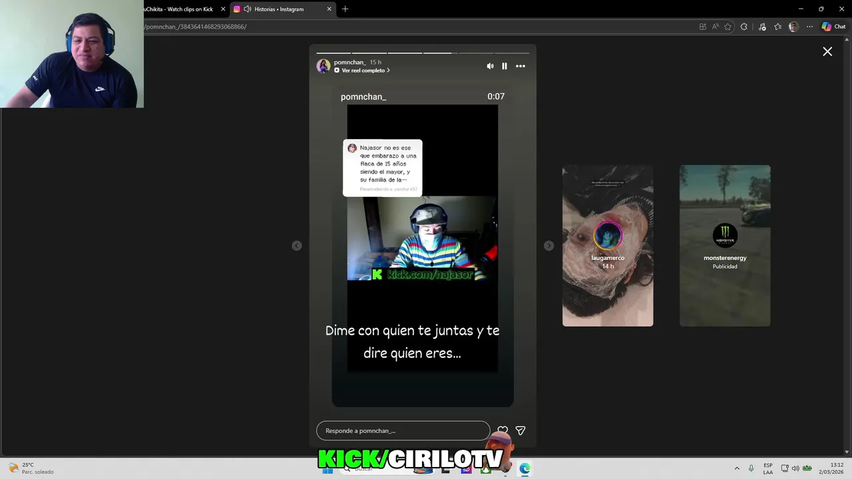Open system volume speaker in tray
Image resolution: width=852 pixels, height=479 pixels.
[x=795, y=468]
